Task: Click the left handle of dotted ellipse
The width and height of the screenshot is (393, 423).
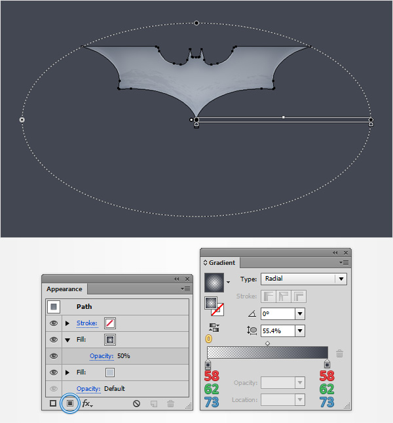Action: pyautogui.click(x=22, y=120)
